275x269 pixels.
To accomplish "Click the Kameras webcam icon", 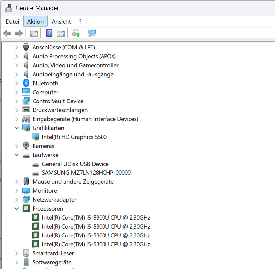I will click(x=26, y=146).
